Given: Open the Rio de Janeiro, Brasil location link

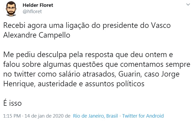Looking at the screenshot, I should (x=96, y=116).
